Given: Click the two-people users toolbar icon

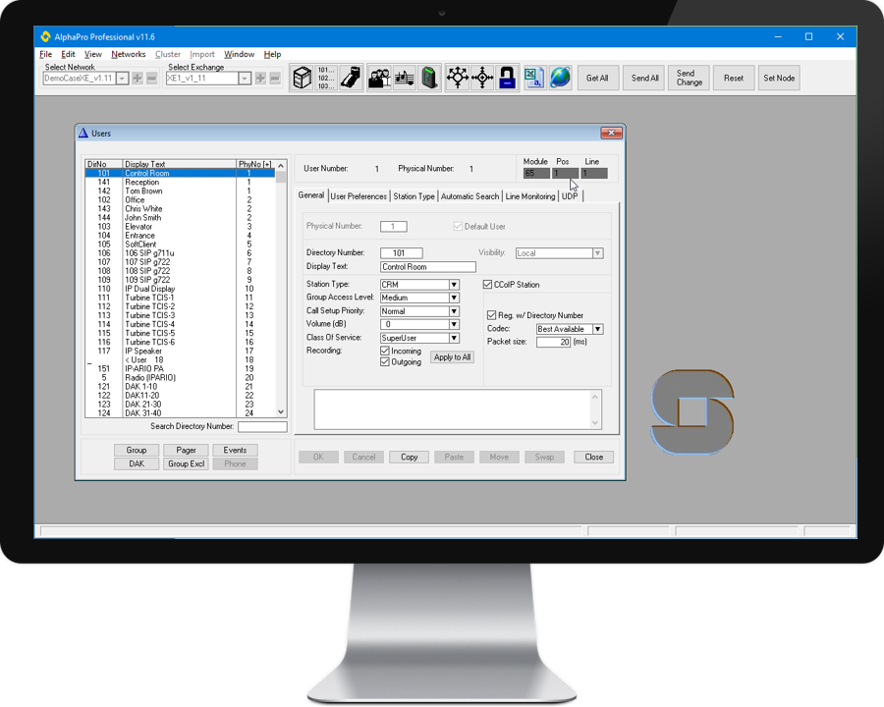Looking at the screenshot, I should pyautogui.click(x=379, y=78).
